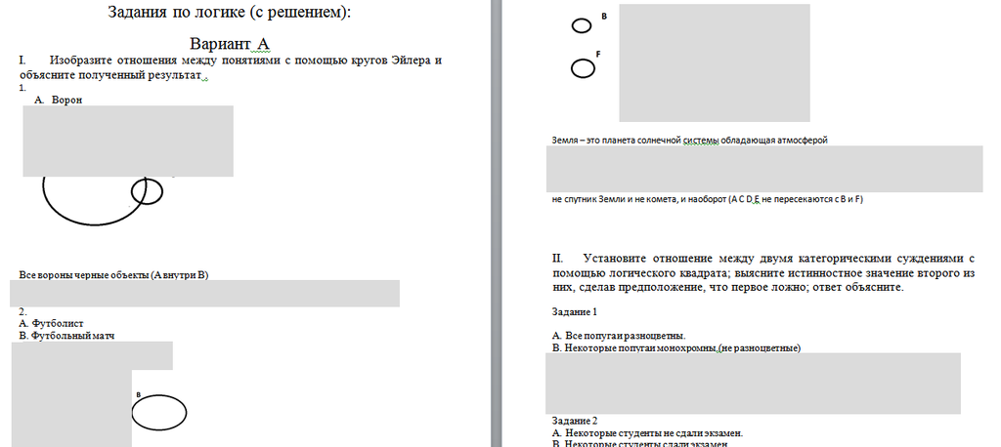This screenshot has height=447, width=1001.
Task: Click the line 'А. Некоторые студенты не сдали экзамен.'
Action: [x=647, y=432]
